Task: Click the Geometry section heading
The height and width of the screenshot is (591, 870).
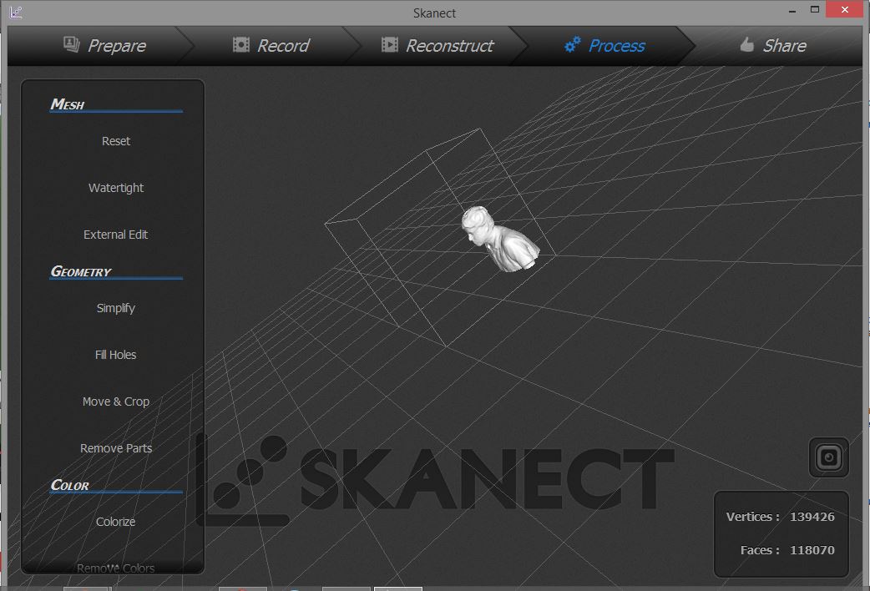Action: coord(81,271)
